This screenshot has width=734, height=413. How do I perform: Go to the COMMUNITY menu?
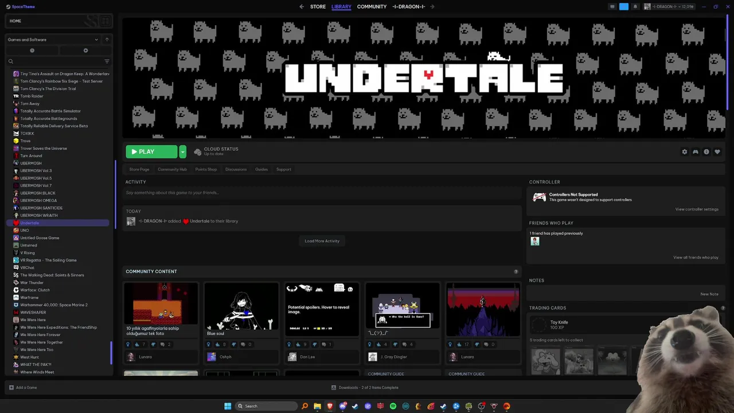(372, 7)
